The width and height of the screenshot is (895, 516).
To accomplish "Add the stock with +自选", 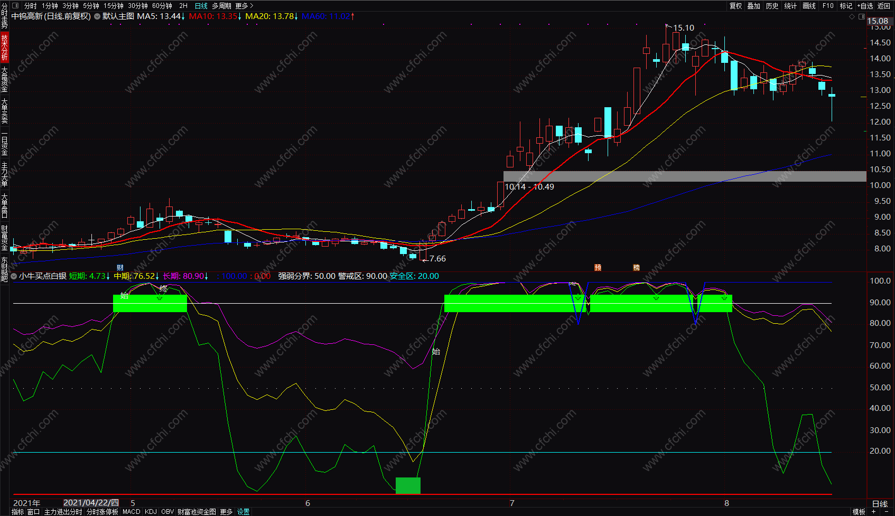I will 865,6.
